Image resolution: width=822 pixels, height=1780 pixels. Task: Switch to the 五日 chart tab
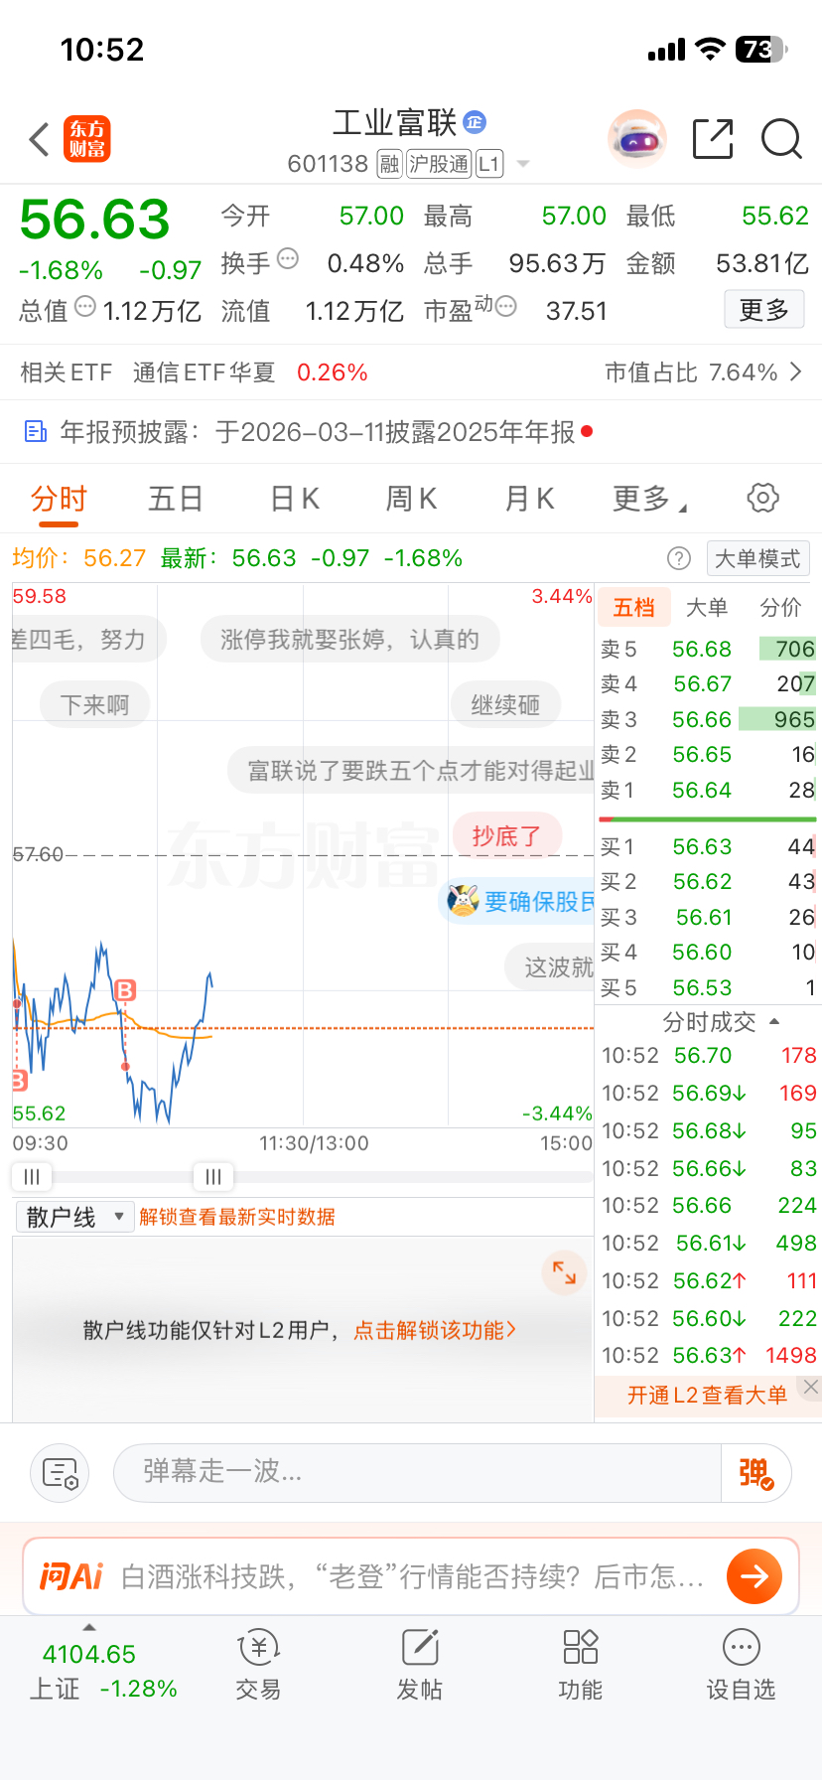[x=176, y=499]
